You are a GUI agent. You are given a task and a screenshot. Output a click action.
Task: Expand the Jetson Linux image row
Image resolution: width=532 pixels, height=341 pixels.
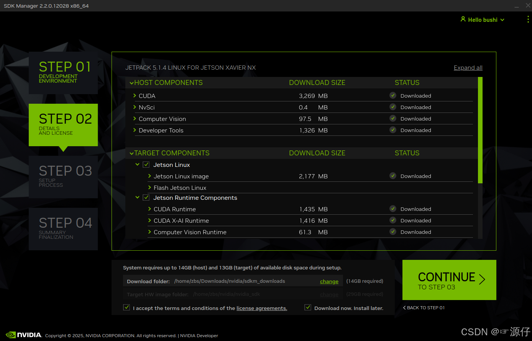tap(149, 176)
